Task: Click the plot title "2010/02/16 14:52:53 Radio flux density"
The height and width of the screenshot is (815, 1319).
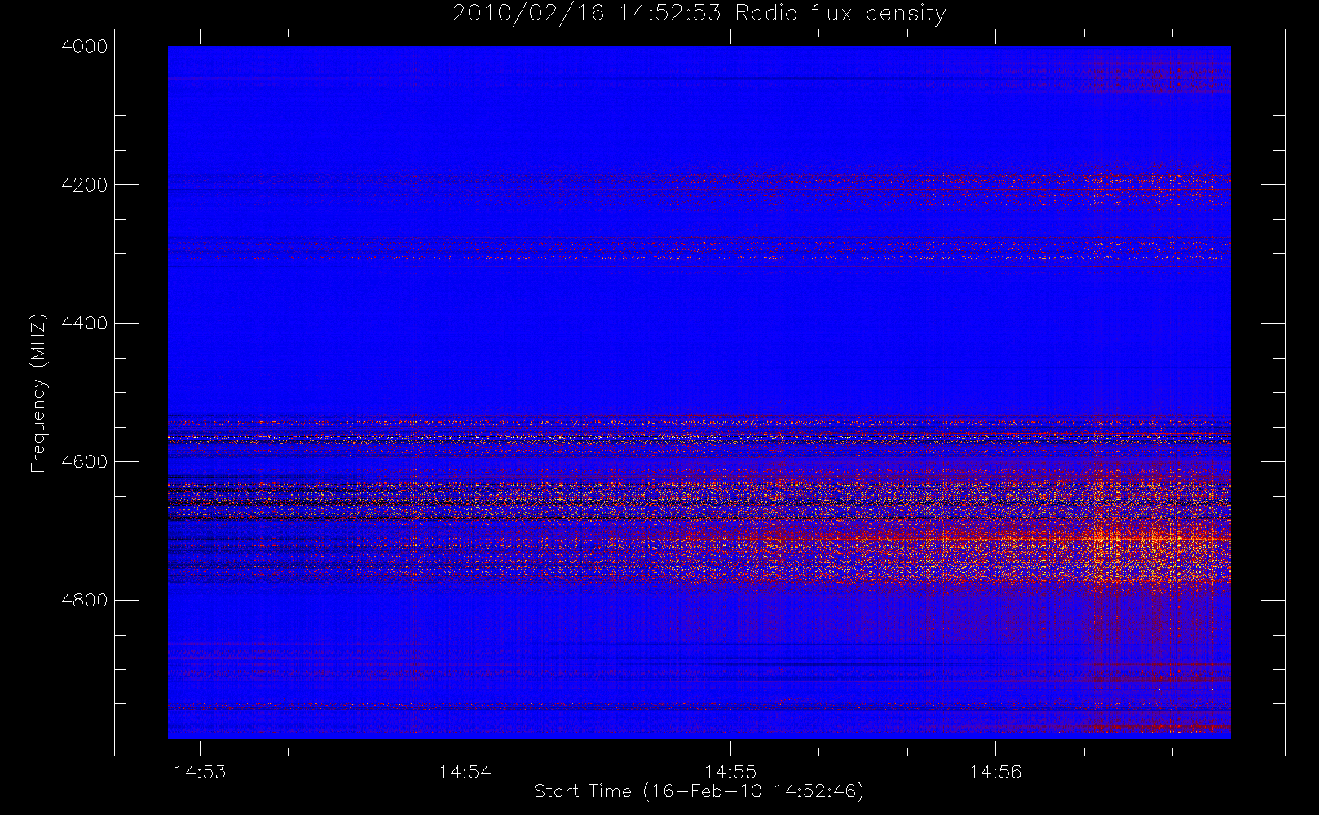Action: [x=699, y=14]
